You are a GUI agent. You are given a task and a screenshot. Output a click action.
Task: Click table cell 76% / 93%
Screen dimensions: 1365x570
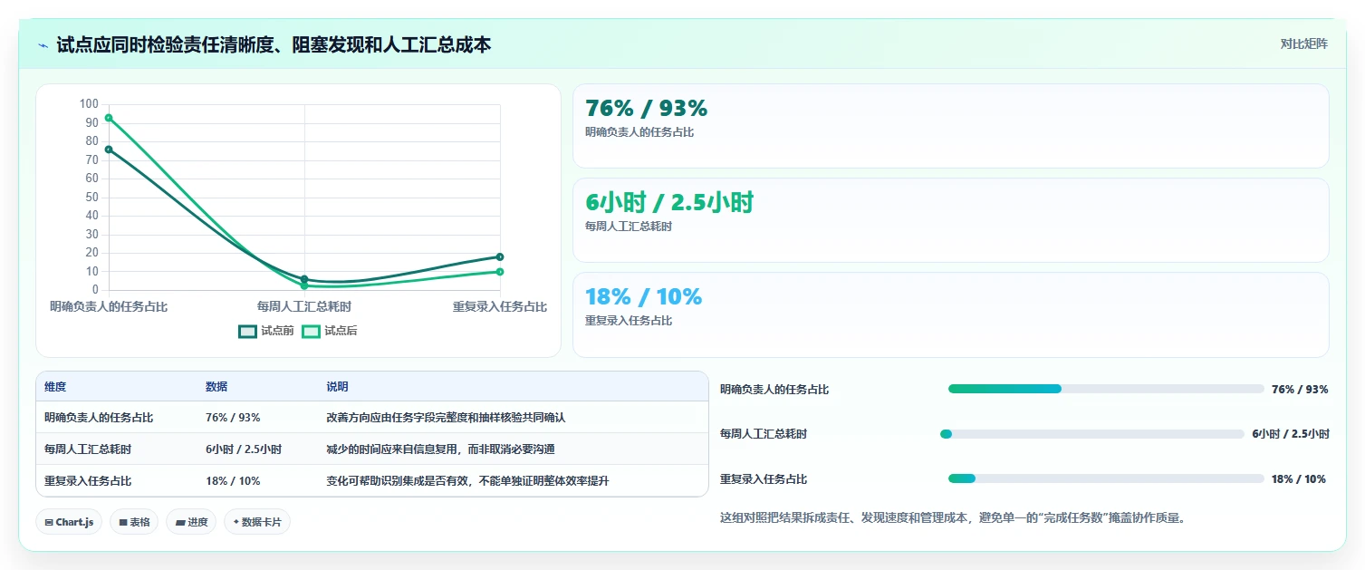pos(233,418)
